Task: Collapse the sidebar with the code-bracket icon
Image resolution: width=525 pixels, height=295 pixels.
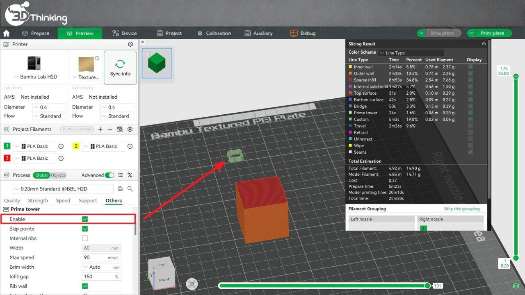Action: (142, 42)
